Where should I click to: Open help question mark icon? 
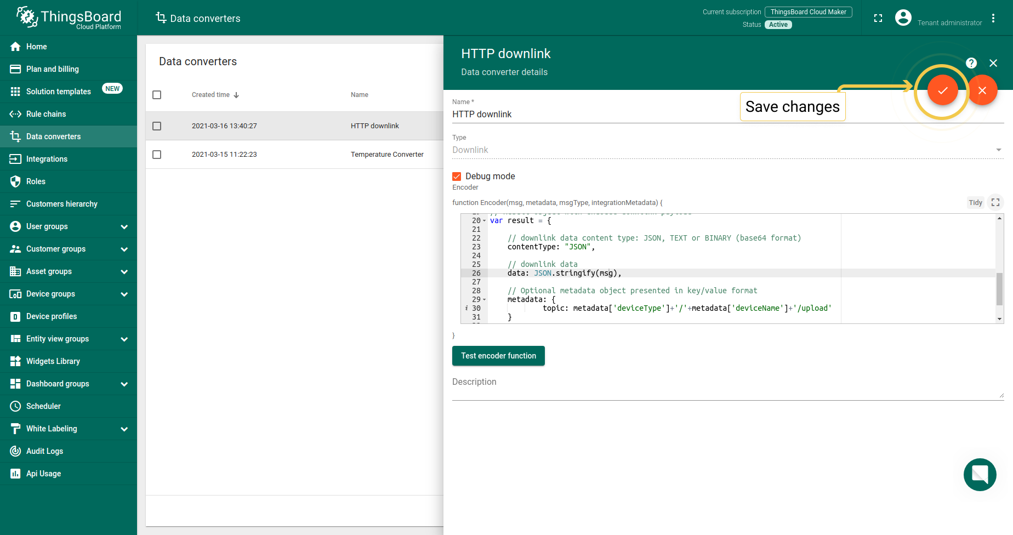pos(971,63)
